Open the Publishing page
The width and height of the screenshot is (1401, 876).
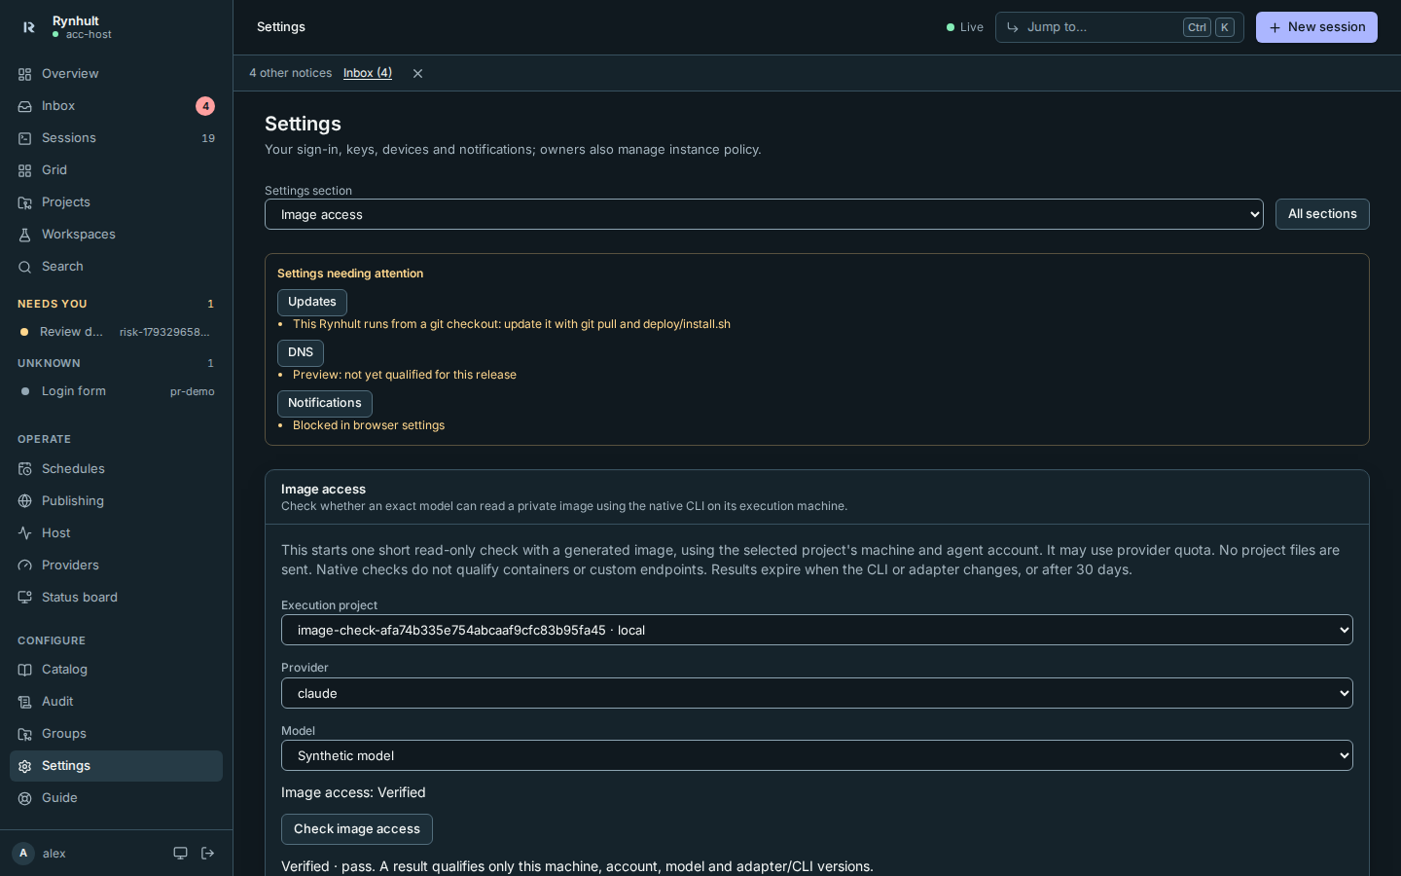(x=116, y=501)
